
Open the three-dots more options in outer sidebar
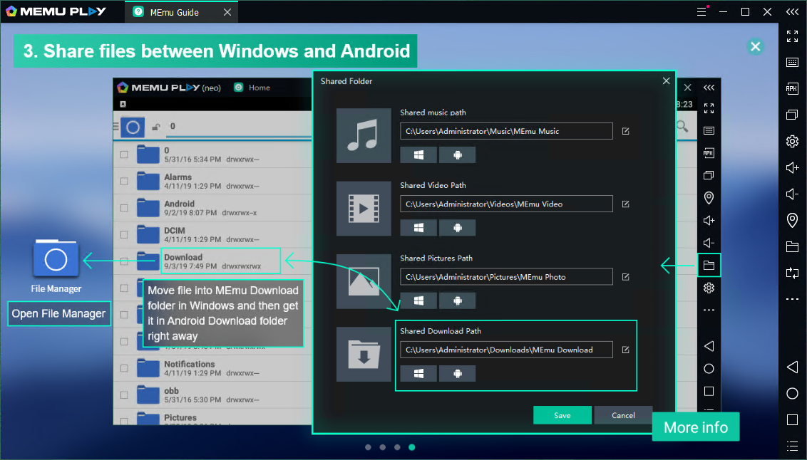[792, 299]
